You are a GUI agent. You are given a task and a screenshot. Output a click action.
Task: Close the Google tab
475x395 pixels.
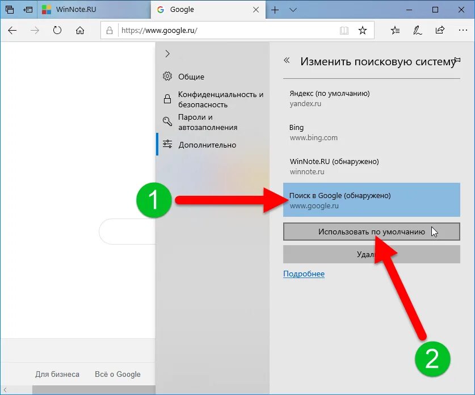(256, 10)
